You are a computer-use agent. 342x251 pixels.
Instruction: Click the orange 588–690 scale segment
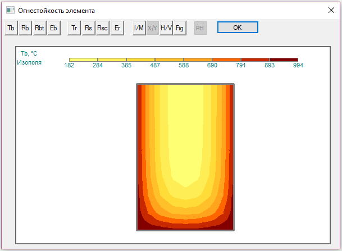click(x=226, y=60)
